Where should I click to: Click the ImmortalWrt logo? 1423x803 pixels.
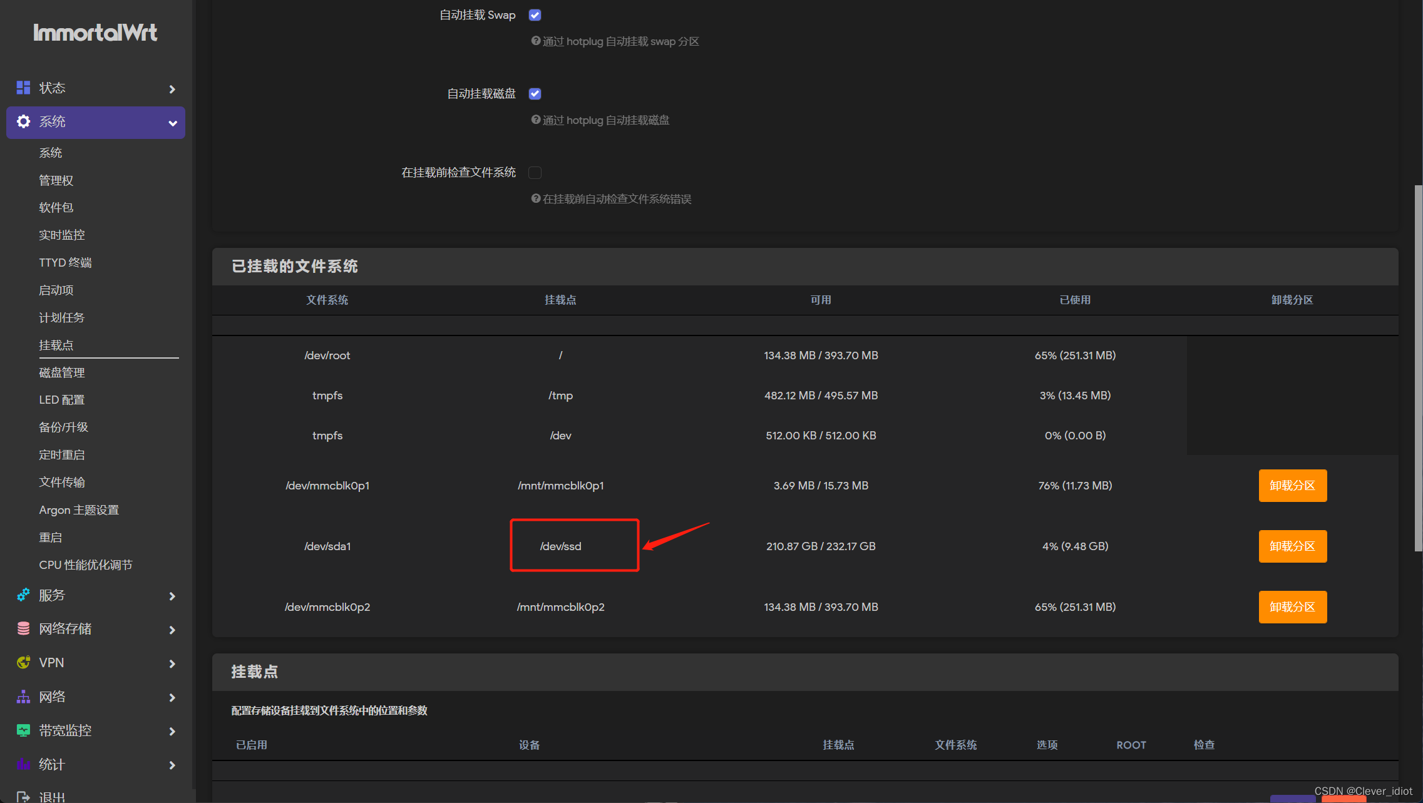(x=95, y=33)
